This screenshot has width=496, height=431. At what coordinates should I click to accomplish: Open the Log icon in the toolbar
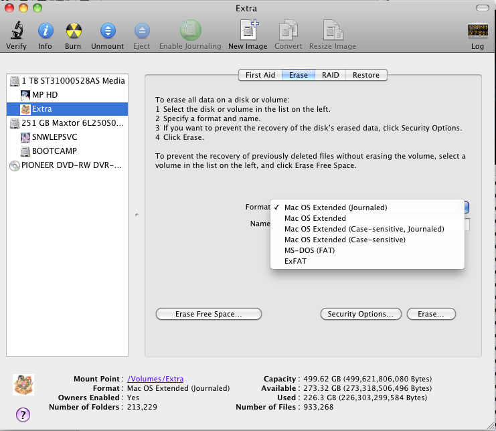(x=477, y=31)
